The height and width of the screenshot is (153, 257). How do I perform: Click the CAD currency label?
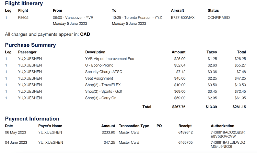(85, 34)
